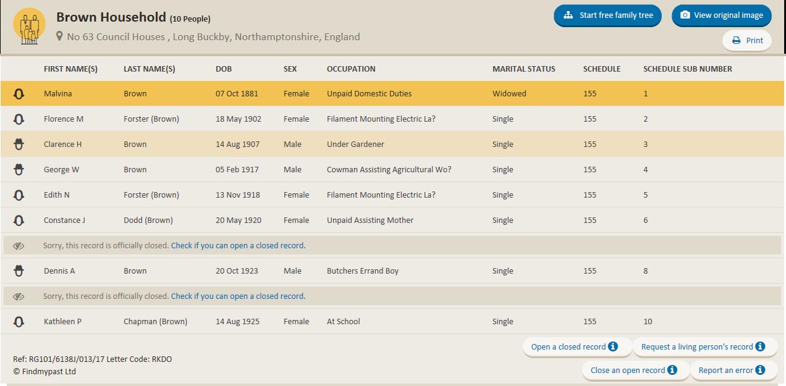Click the DOB column header

224,69
